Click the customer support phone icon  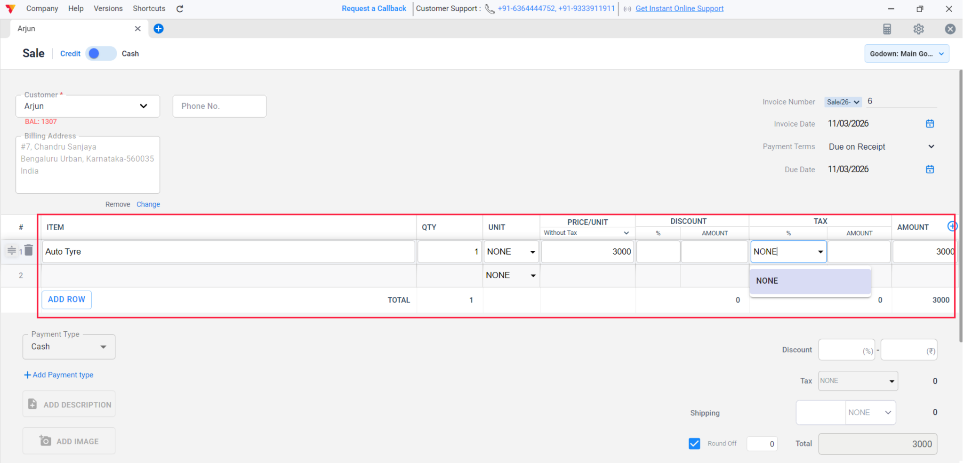(x=490, y=9)
